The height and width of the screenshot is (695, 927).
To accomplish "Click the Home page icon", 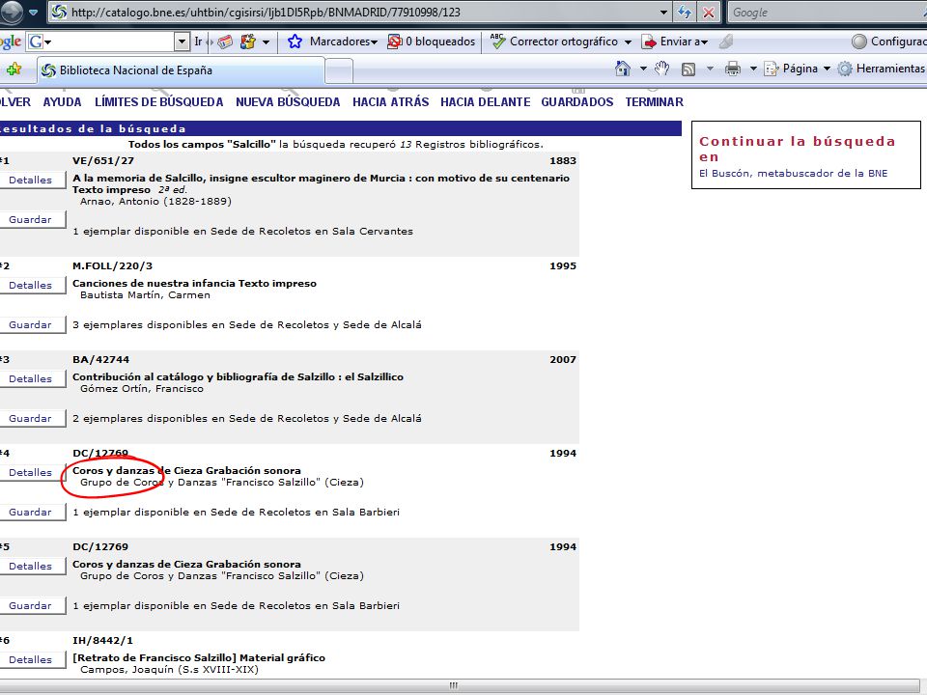I will coord(623,69).
